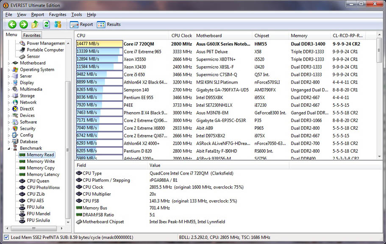
Task: Switch to the Favorites tab
Action: tap(32, 35)
